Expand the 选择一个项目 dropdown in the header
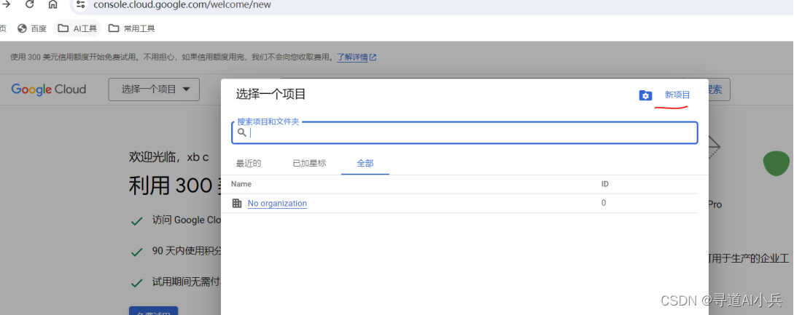Viewport: 794px width, 315px height. pos(154,89)
